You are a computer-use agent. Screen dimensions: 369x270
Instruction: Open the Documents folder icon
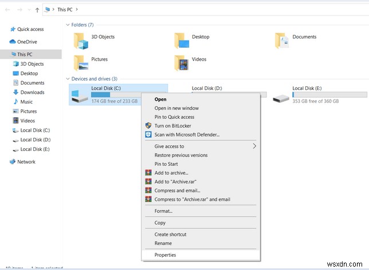282,41
